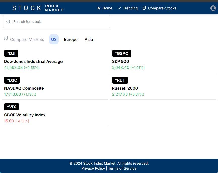Image resolution: width=218 pixels, height=173 pixels.
Task: Click the 2024 copyright footer text
Action: click(109, 163)
